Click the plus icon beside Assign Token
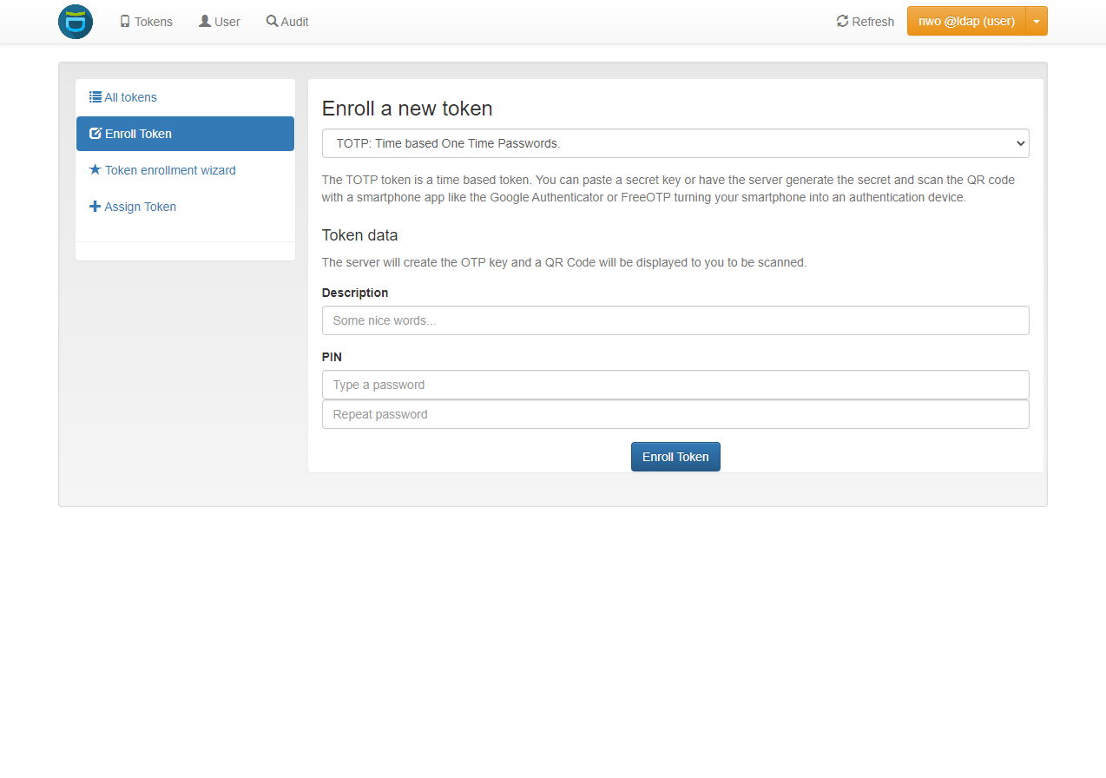 pos(95,207)
